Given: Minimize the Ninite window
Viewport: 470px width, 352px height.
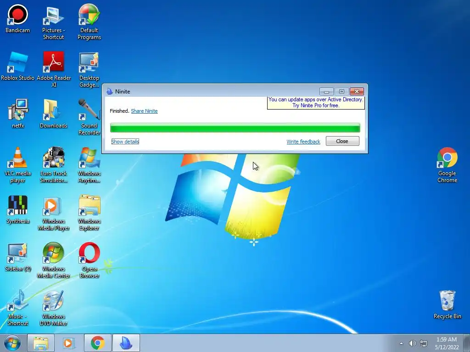Looking at the screenshot, I should tap(326, 91).
